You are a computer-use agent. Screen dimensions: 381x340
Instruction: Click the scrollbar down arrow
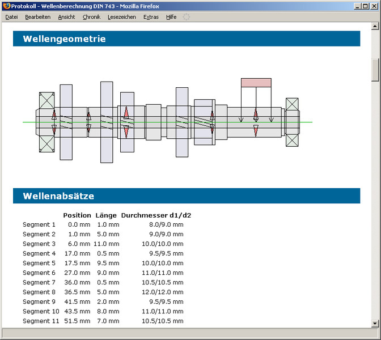point(375,324)
